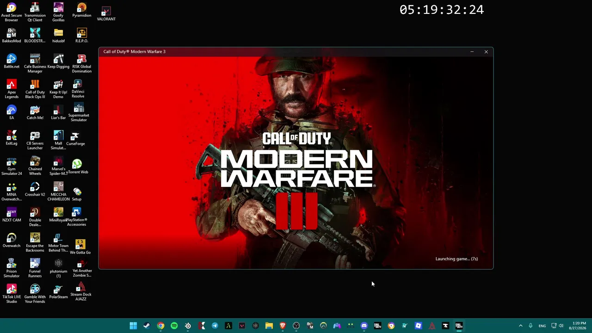Switch to Brave browser in the taskbar

click(x=283, y=326)
